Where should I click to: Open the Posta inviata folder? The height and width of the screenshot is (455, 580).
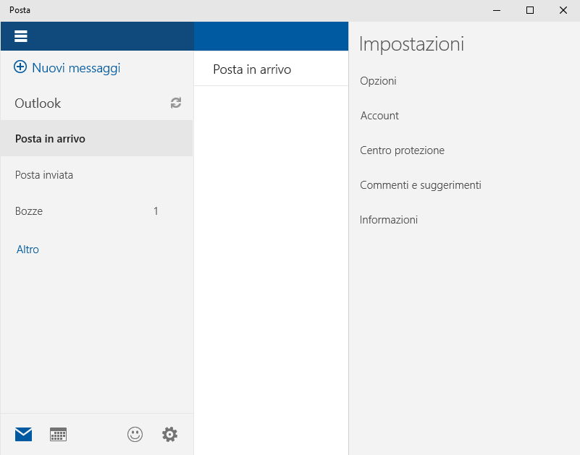click(44, 175)
